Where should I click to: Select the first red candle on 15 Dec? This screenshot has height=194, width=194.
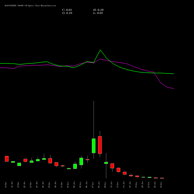click(7, 159)
